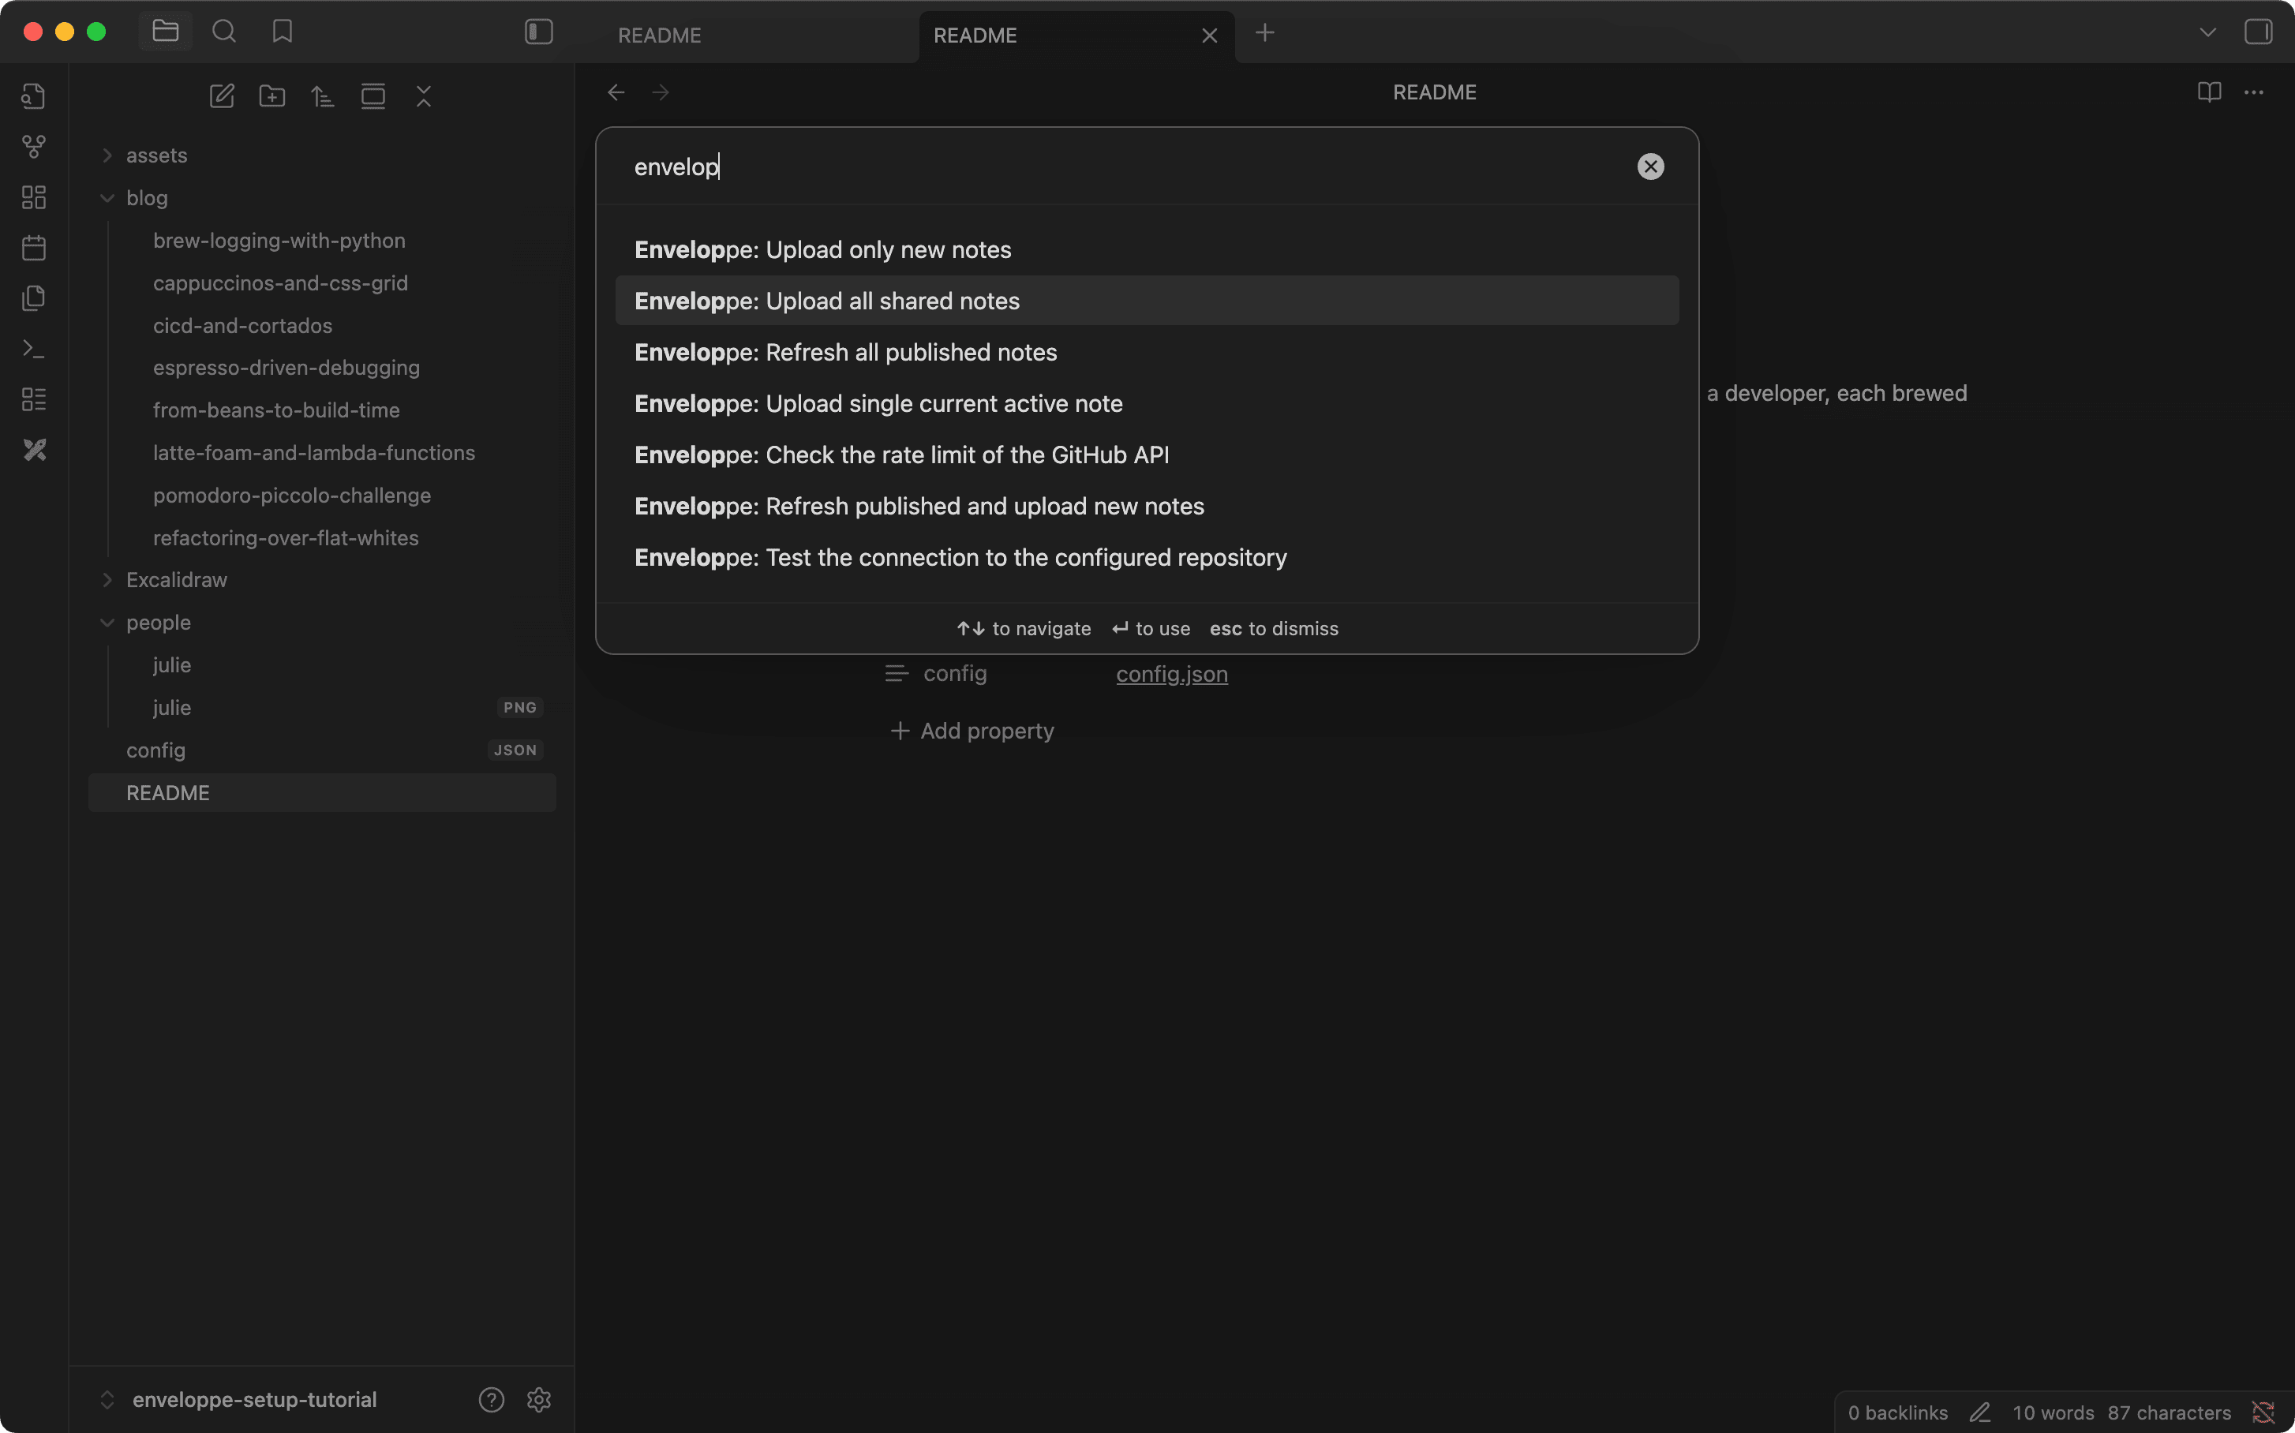Click the config property name field

tap(956, 674)
